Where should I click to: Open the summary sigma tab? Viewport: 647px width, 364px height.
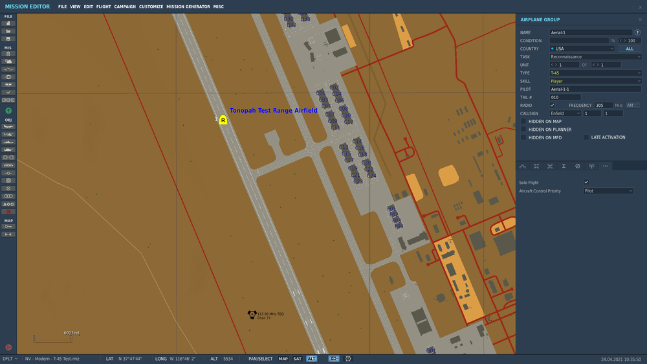(564, 166)
